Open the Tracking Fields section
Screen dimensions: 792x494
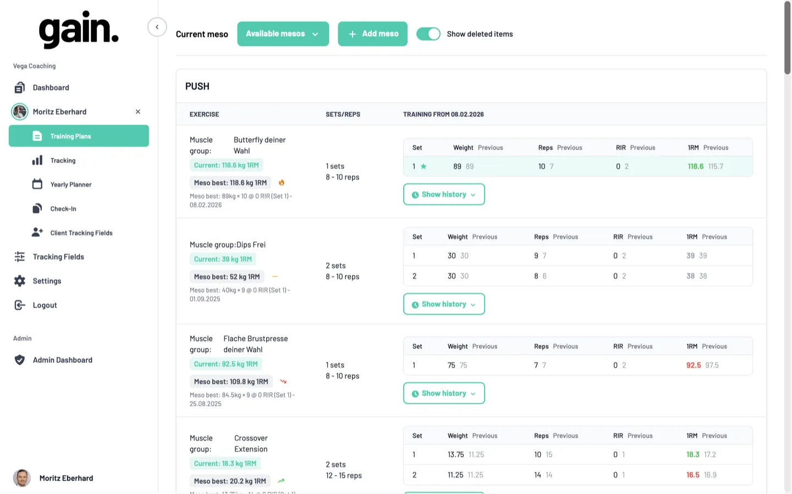click(x=58, y=257)
